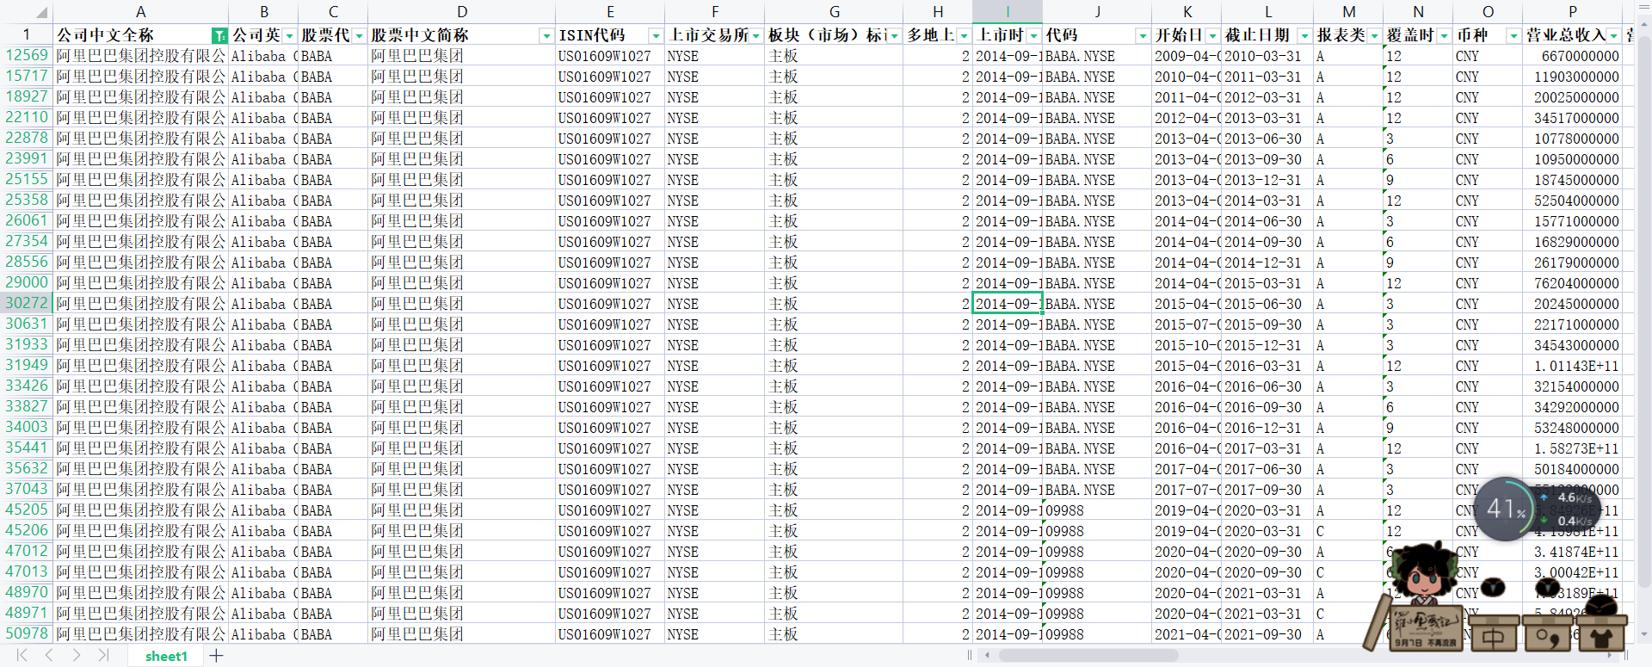Select column A header
Image resolution: width=1652 pixels, height=667 pixels.
pos(141,12)
